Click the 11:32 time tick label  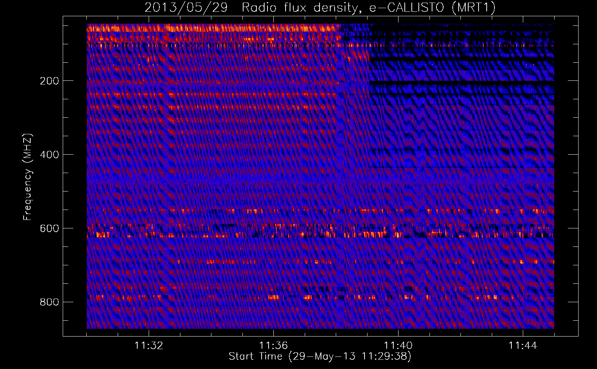pyautogui.click(x=149, y=346)
